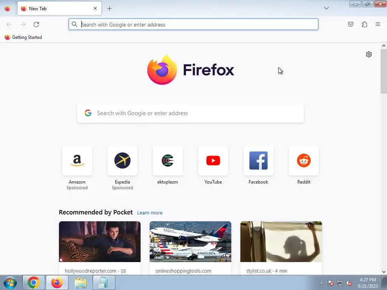387x290 pixels.
Task: Click the hollywoodreporter.com · 18 source text
Action: tap(95, 271)
